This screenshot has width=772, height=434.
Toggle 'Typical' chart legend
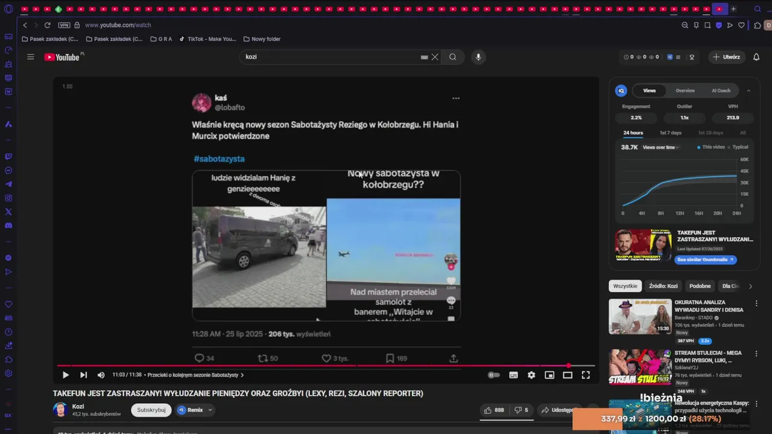click(x=738, y=147)
